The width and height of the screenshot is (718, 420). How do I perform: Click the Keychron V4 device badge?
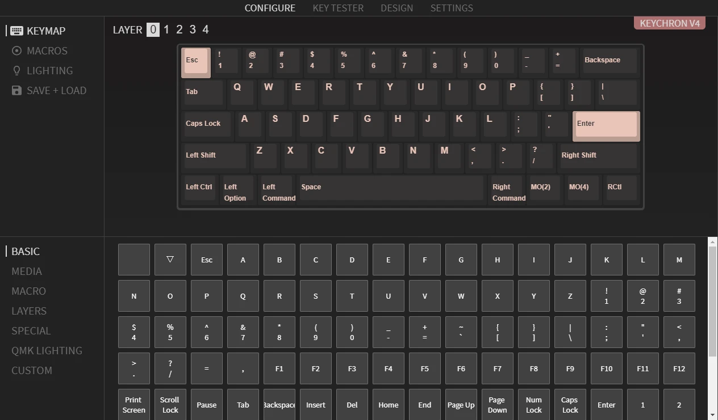tap(670, 23)
